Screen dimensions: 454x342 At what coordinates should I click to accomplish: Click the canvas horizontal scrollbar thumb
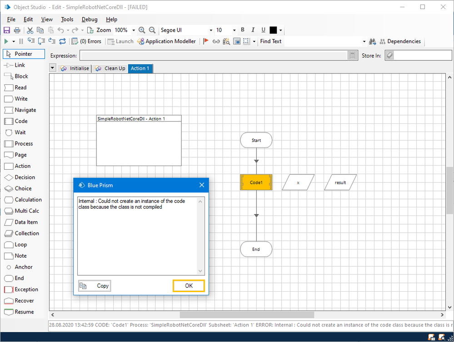click(247, 314)
